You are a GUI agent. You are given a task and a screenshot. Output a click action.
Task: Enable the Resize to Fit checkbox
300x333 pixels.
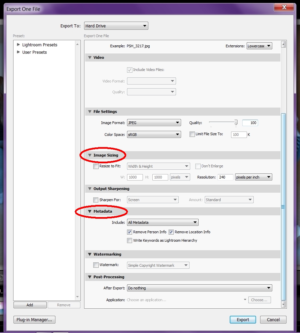point(96,166)
